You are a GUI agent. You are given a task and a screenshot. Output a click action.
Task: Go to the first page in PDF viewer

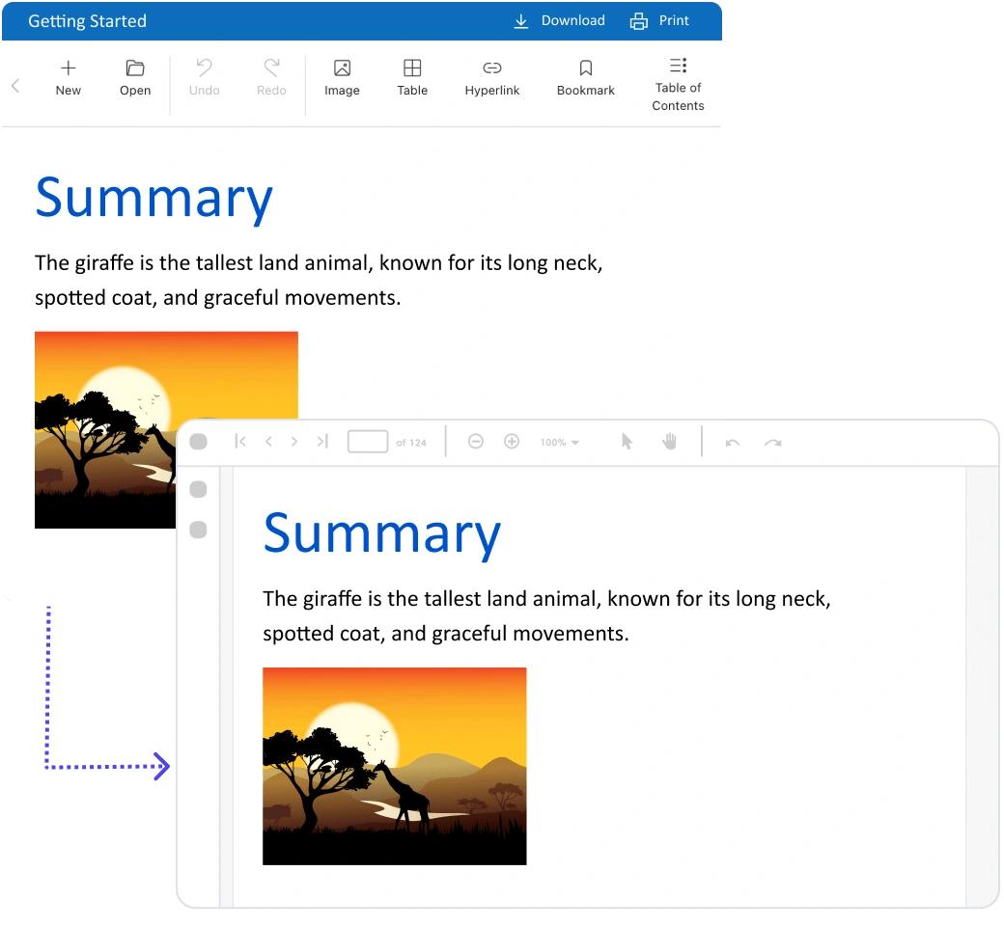[x=240, y=442]
